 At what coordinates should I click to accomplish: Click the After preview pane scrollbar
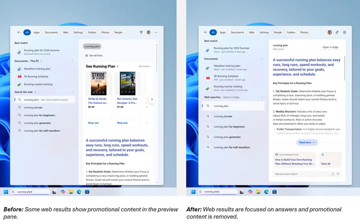coord(345,68)
